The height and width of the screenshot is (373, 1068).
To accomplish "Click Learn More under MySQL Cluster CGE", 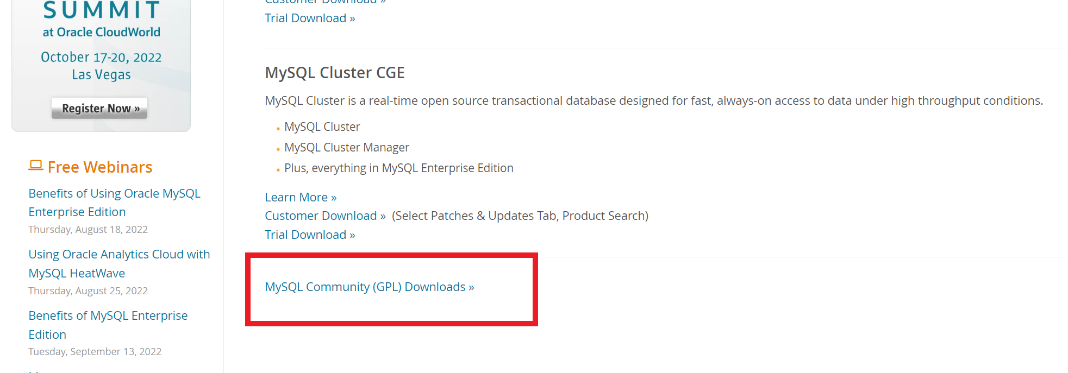I will [301, 197].
